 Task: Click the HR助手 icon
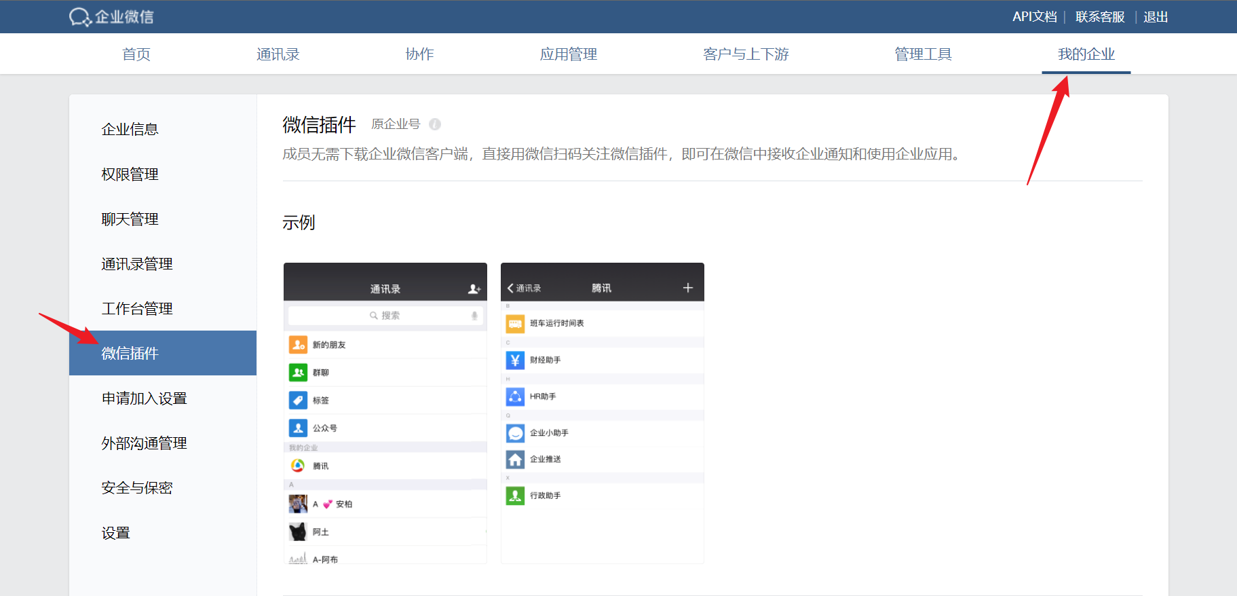click(x=515, y=396)
